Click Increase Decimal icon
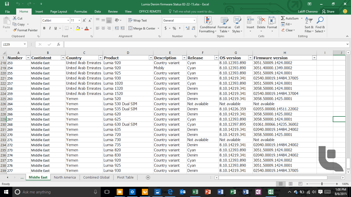Screen dimensions: 351x197 coord(187,28)
